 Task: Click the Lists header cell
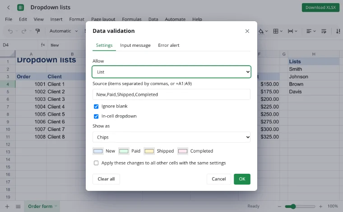314,62
